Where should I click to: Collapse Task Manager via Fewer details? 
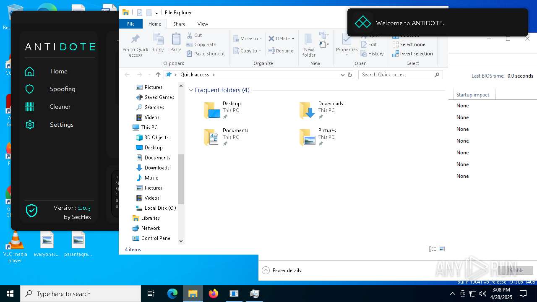282,271
